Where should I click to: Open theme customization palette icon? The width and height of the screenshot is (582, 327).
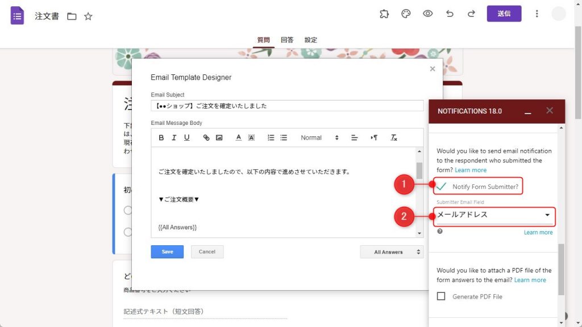click(x=406, y=14)
